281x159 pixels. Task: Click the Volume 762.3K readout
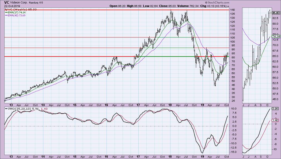coord(188,6)
